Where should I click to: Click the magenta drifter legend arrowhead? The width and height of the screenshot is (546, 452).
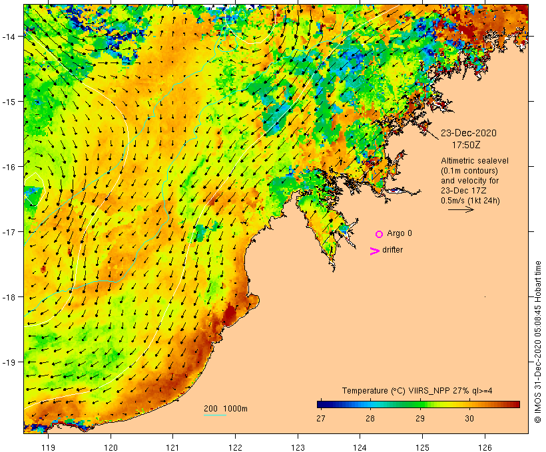pyautogui.click(x=374, y=251)
